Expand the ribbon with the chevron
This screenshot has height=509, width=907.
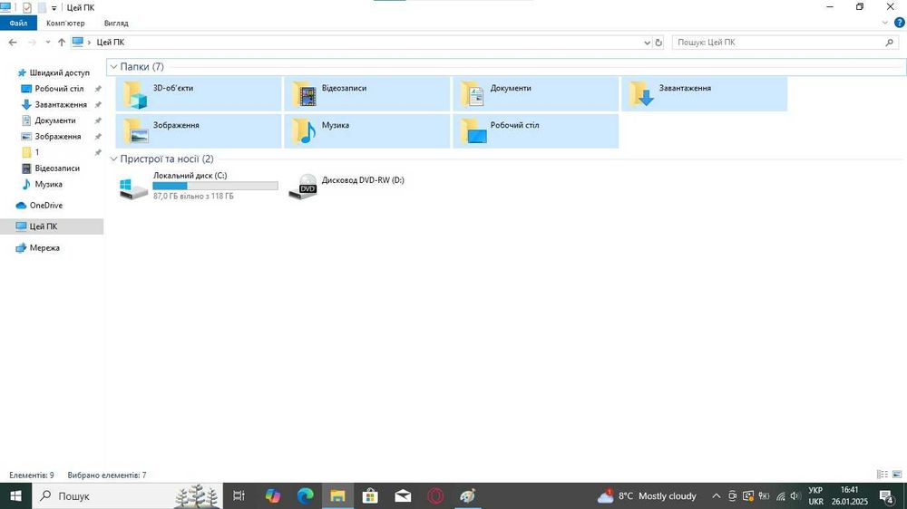click(x=884, y=23)
